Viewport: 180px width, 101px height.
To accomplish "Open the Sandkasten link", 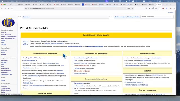I will 60,73.
